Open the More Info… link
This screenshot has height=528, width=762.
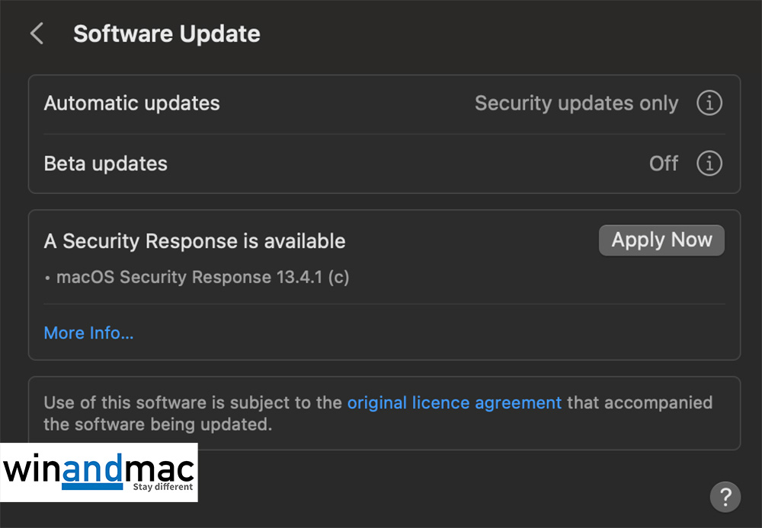88,332
